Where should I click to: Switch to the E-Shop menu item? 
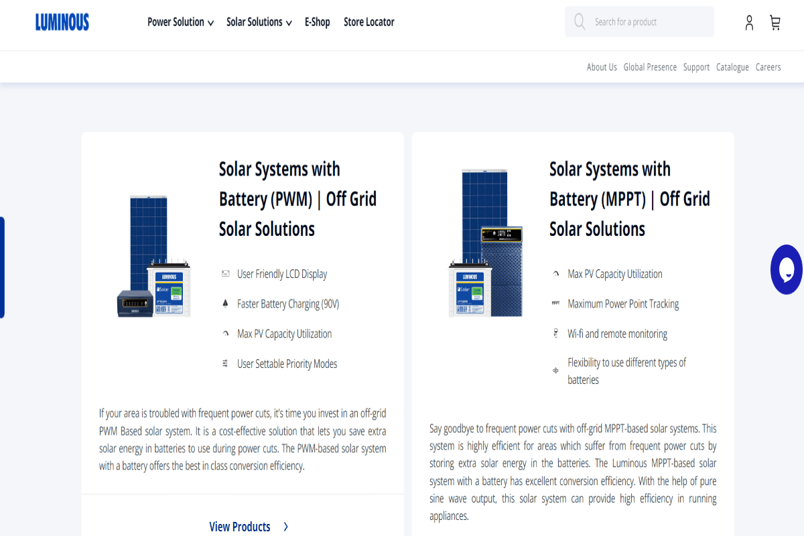click(x=317, y=21)
